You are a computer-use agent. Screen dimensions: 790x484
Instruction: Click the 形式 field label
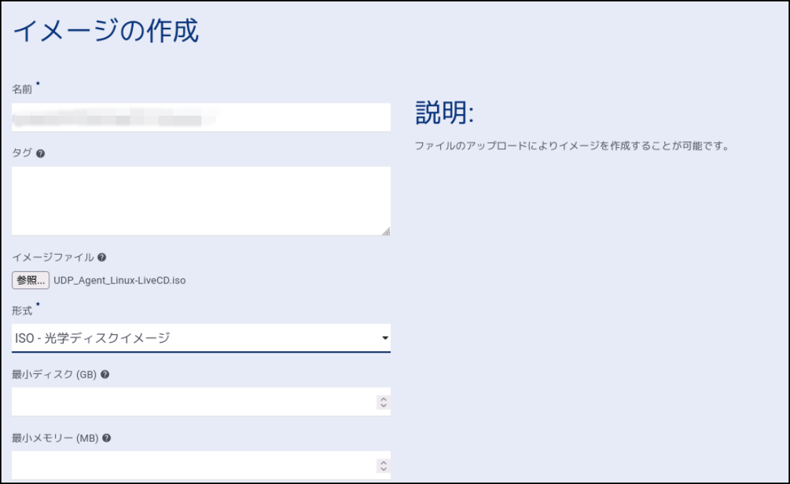(x=23, y=311)
